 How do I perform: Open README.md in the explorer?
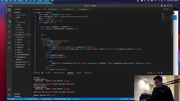pos(20,67)
